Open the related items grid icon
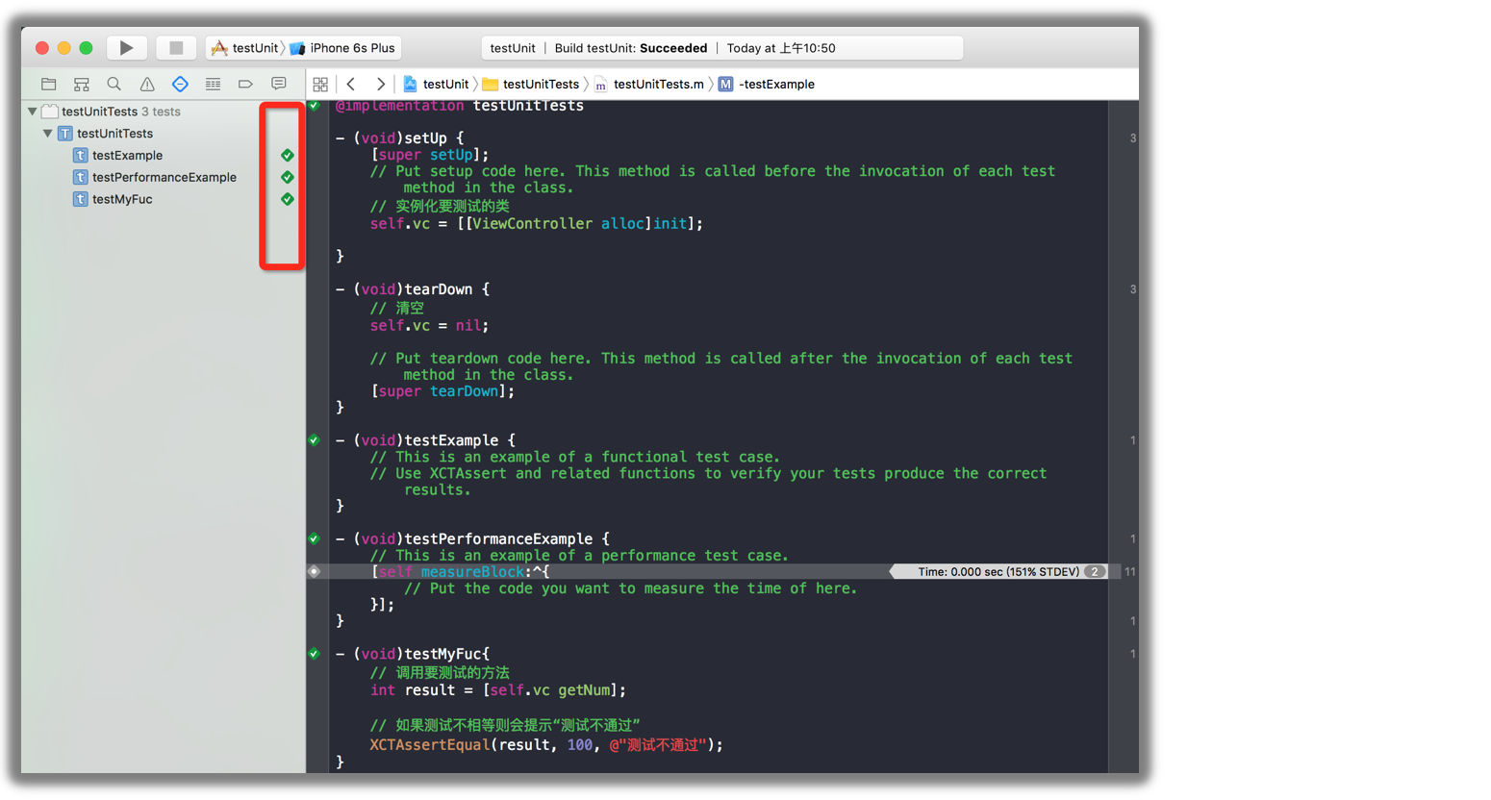The height and width of the screenshot is (800, 1491). click(x=320, y=85)
